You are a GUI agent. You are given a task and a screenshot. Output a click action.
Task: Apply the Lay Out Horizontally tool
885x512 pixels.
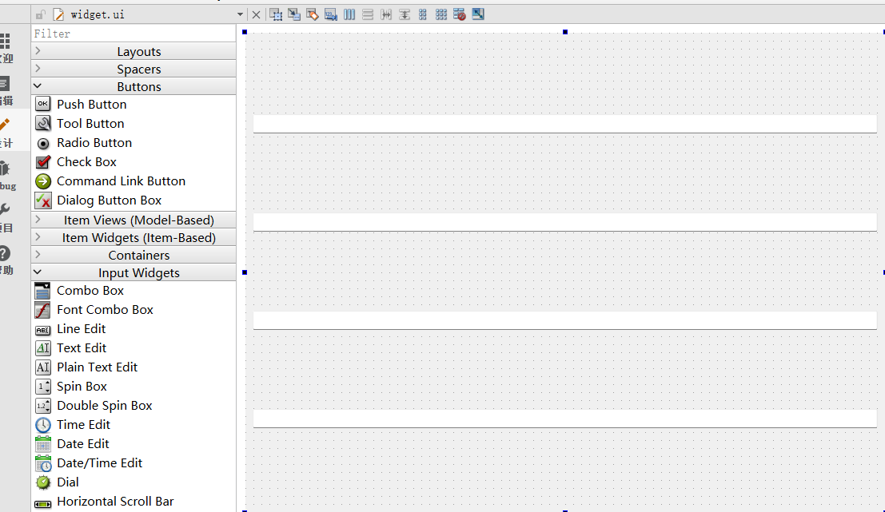349,14
